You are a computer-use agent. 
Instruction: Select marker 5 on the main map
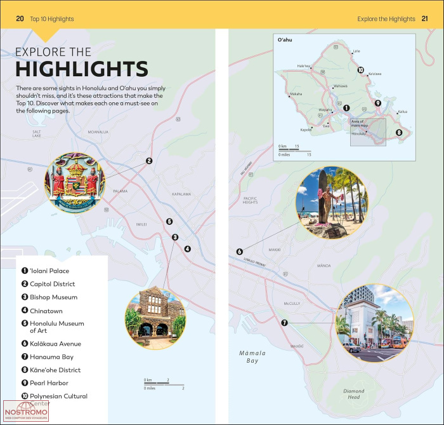click(x=169, y=222)
